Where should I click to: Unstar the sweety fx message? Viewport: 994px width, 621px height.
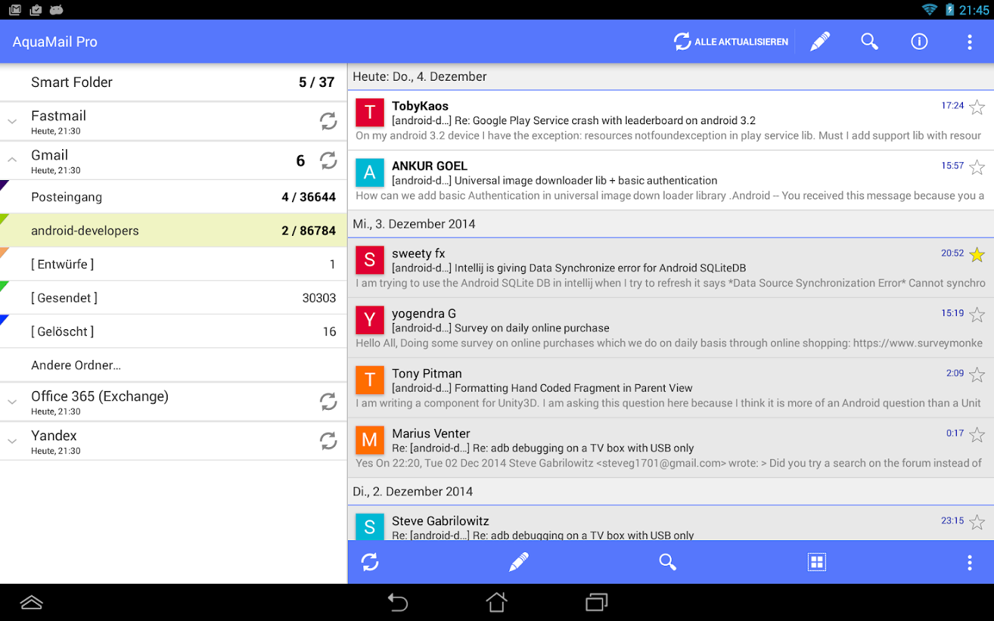[977, 254]
